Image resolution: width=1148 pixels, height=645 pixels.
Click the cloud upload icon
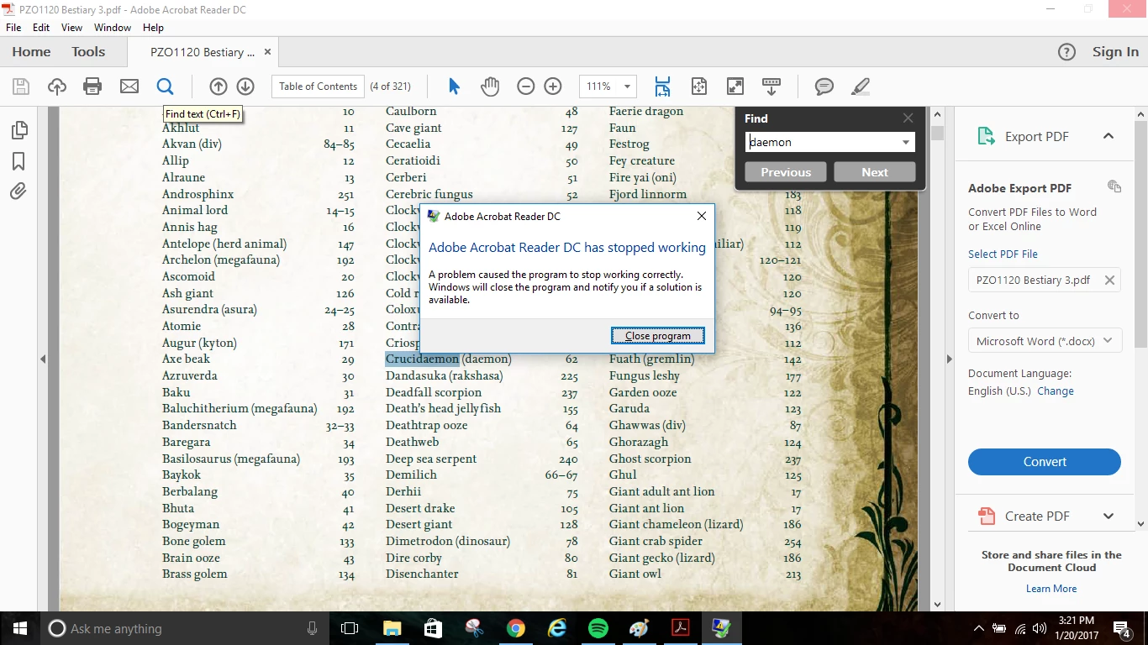point(56,87)
